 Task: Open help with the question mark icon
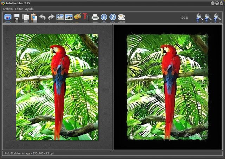coord(112,17)
